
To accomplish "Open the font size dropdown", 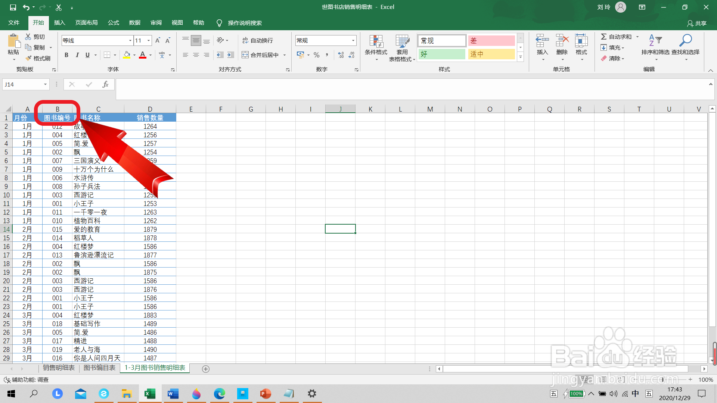I will tap(149, 40).
